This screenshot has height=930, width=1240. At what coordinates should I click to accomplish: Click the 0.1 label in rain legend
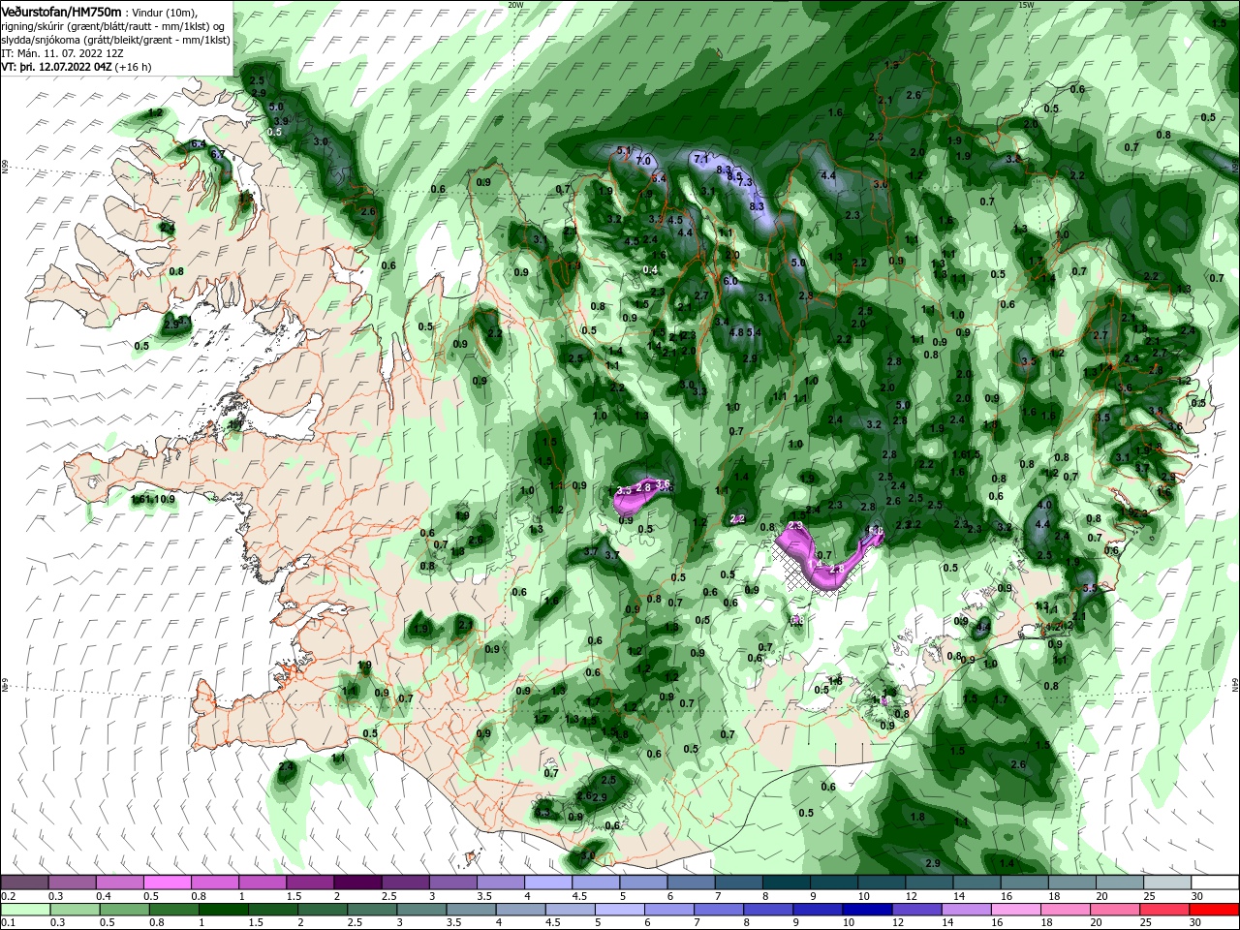click(8, 923)
